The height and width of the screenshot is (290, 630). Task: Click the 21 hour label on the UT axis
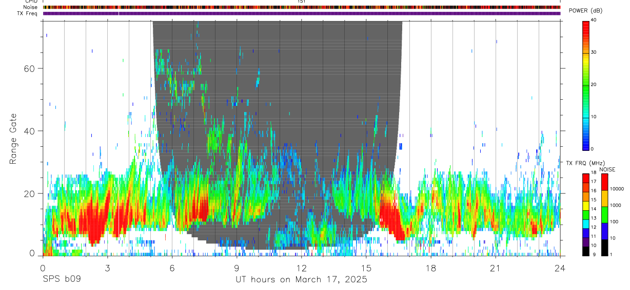pos(496,268)
